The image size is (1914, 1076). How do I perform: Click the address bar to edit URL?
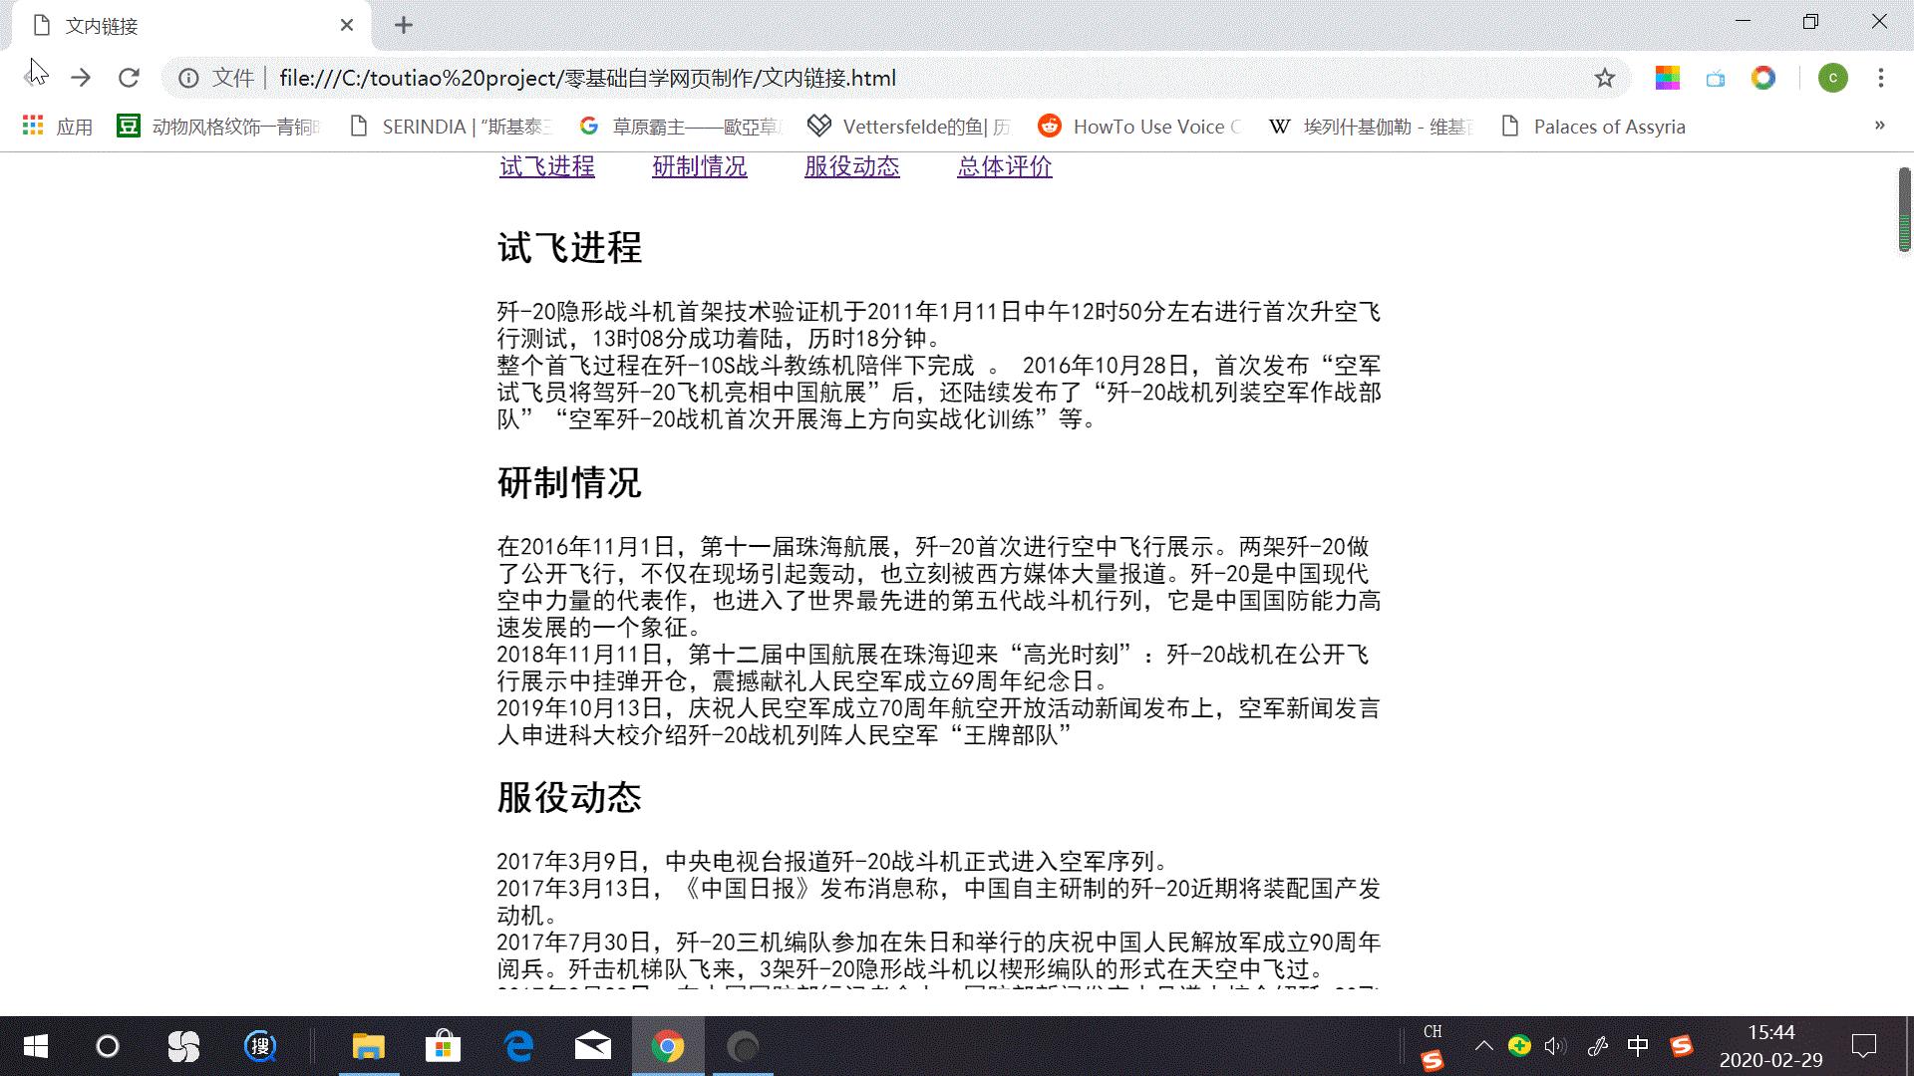pyautogui.click(x=897, y=78)
